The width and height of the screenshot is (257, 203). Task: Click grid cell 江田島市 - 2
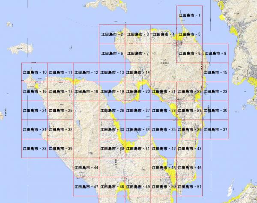[112, 34]
